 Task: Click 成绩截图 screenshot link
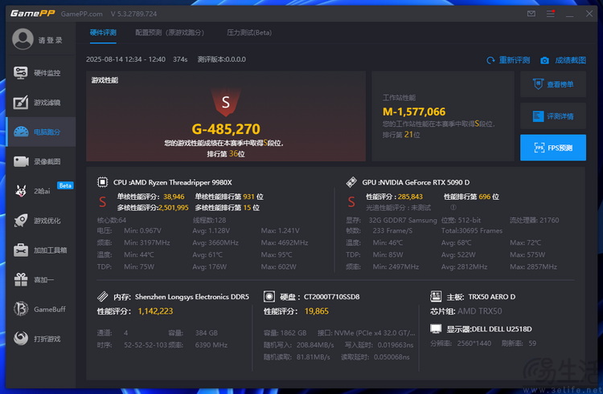point(570,60)
